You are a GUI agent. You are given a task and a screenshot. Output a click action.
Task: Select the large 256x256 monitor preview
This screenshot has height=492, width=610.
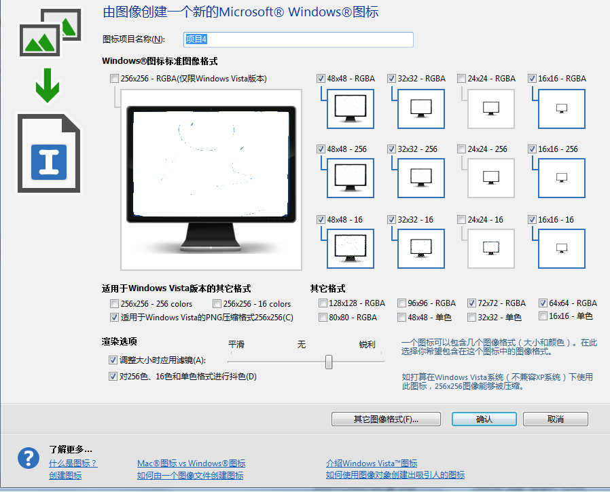[x=211, y=180]
